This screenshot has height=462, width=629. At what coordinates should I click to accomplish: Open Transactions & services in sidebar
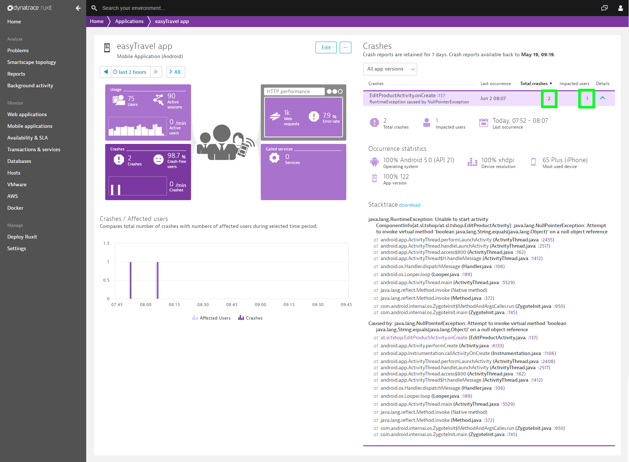[x=34, y=149]
